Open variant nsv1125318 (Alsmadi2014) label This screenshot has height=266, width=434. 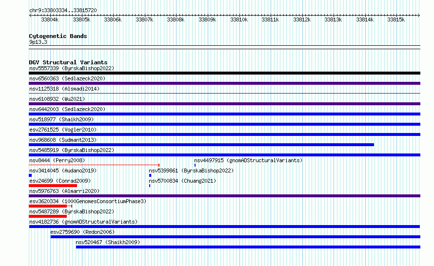[64, 89]
